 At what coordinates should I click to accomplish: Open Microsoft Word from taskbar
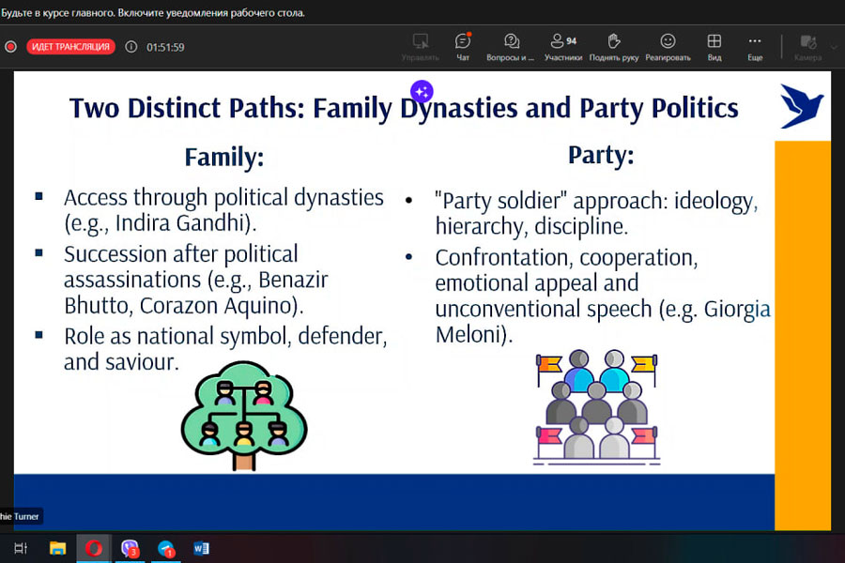click(201, 548)
